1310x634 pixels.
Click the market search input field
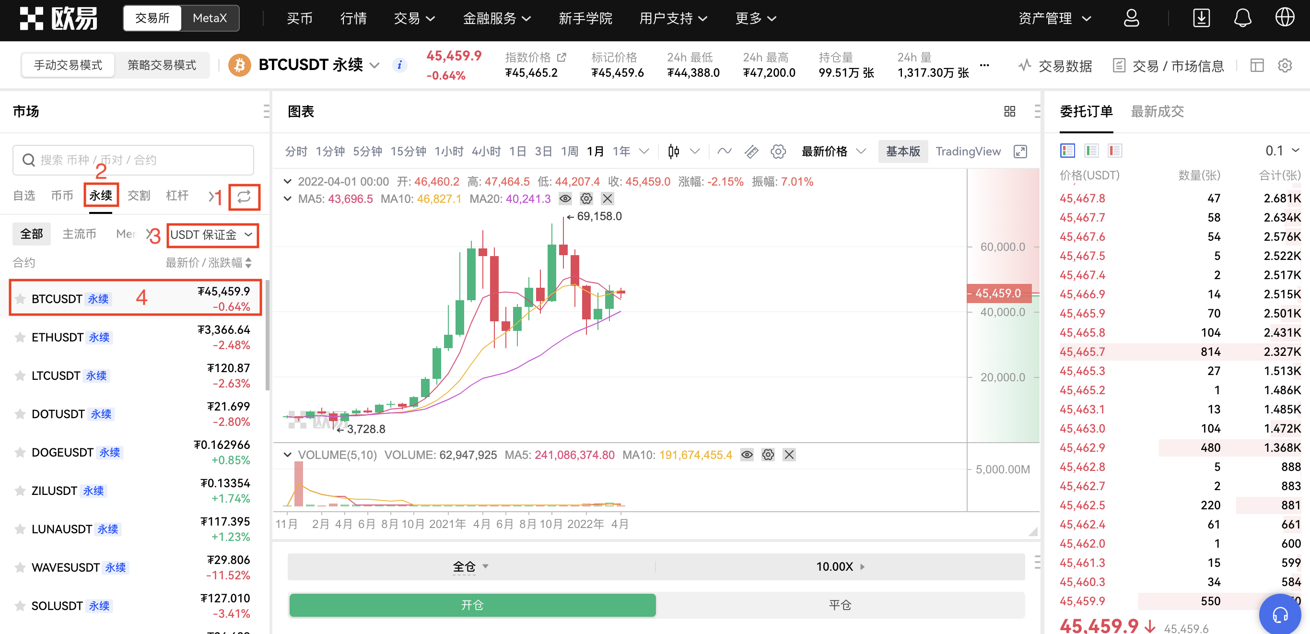133,160
